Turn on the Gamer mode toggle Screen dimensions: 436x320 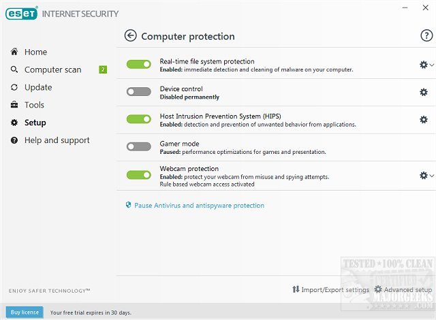[x=139, y=147]
